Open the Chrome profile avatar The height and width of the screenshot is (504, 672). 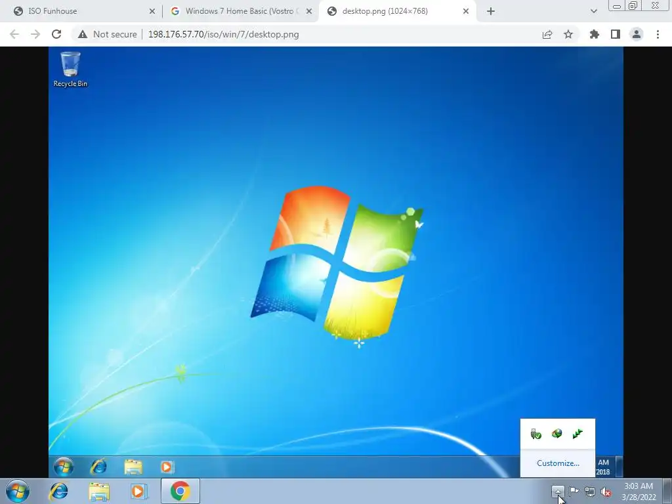[637, 34]
